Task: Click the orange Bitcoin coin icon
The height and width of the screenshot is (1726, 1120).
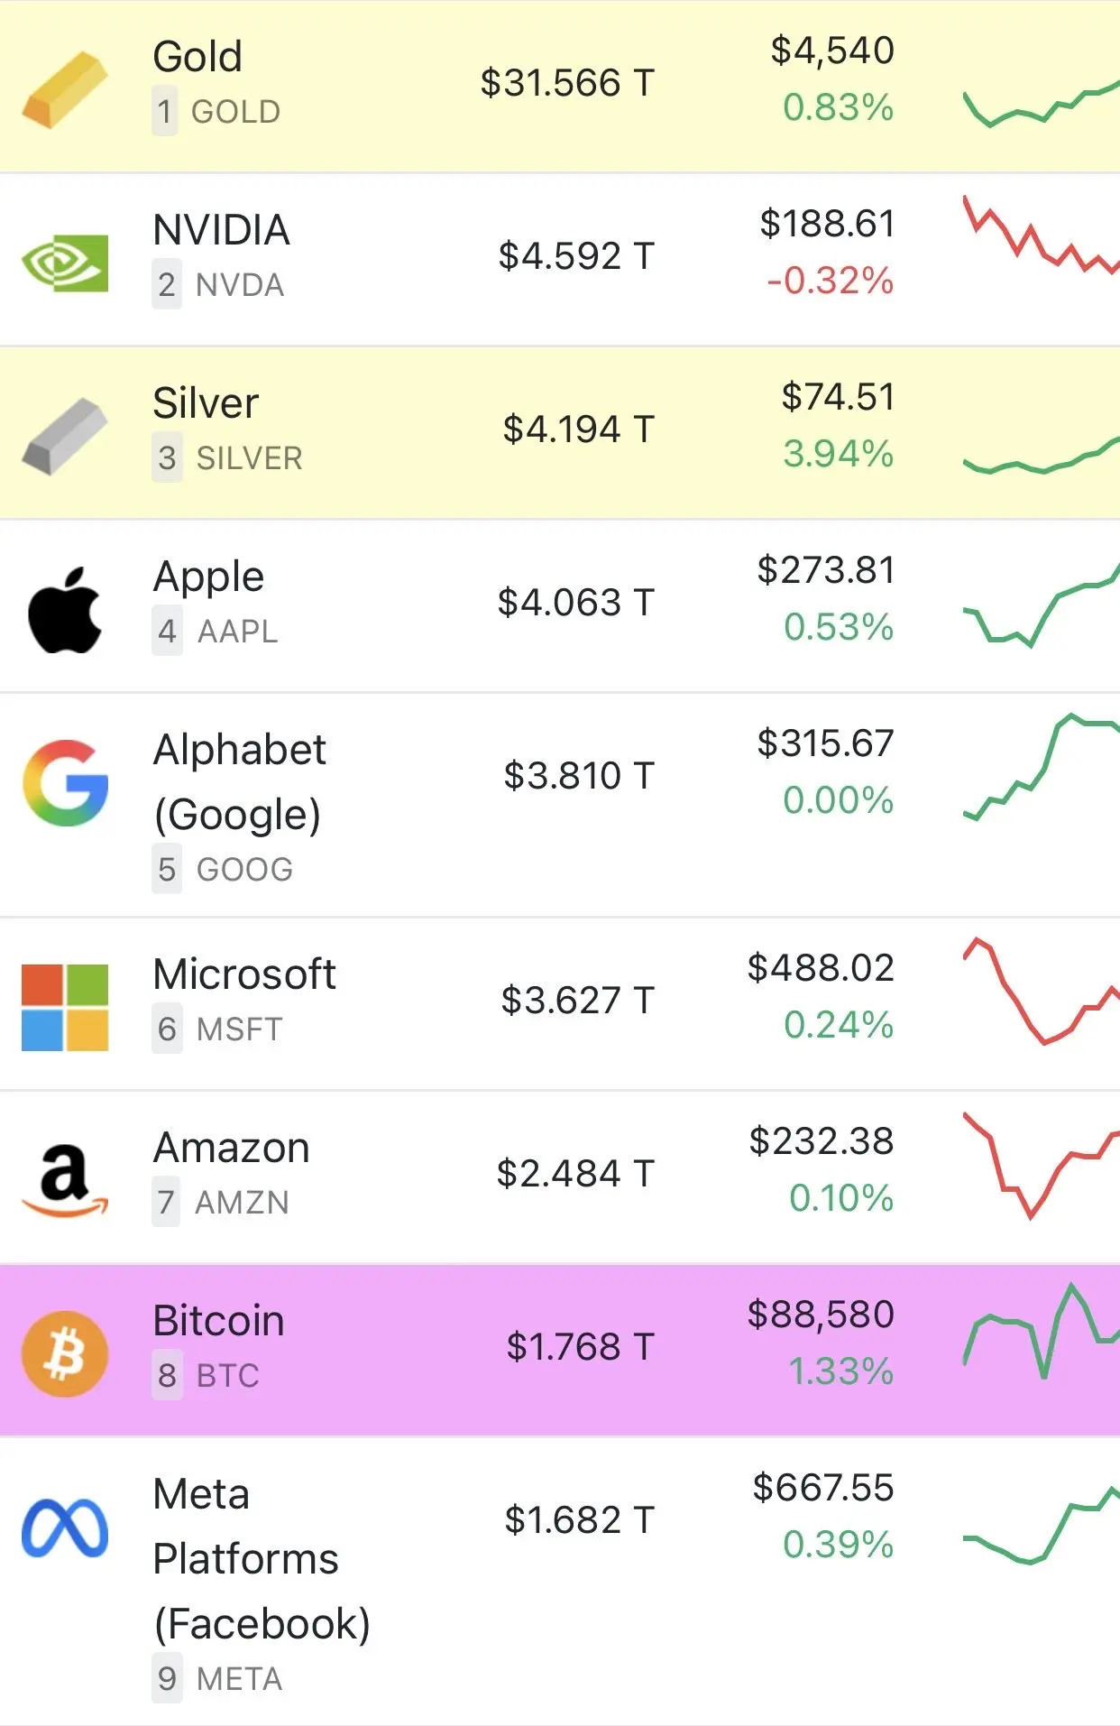Action: coord(65,1353)
